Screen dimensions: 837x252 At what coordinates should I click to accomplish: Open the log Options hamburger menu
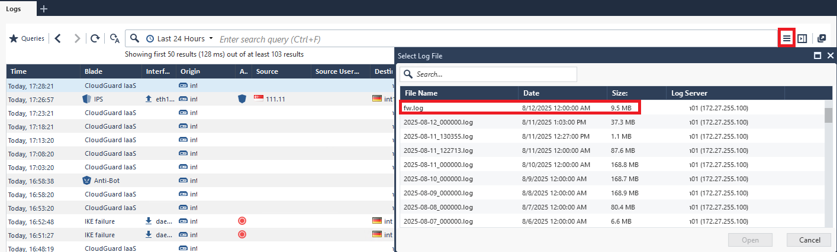787,38
